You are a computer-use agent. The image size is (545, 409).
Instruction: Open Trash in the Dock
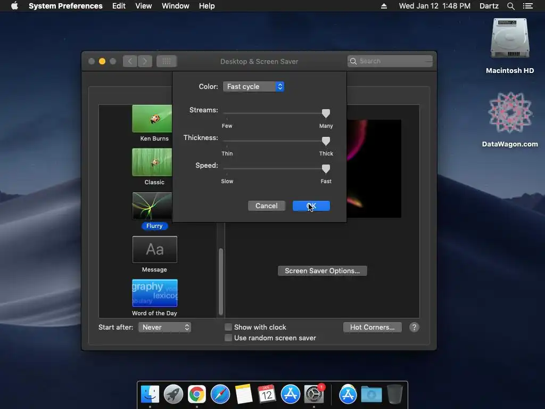tap(395, 395)
